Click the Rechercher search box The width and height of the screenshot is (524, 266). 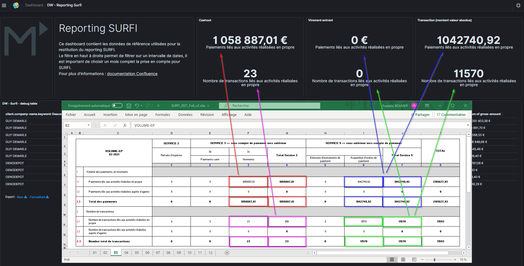[270, 106]
